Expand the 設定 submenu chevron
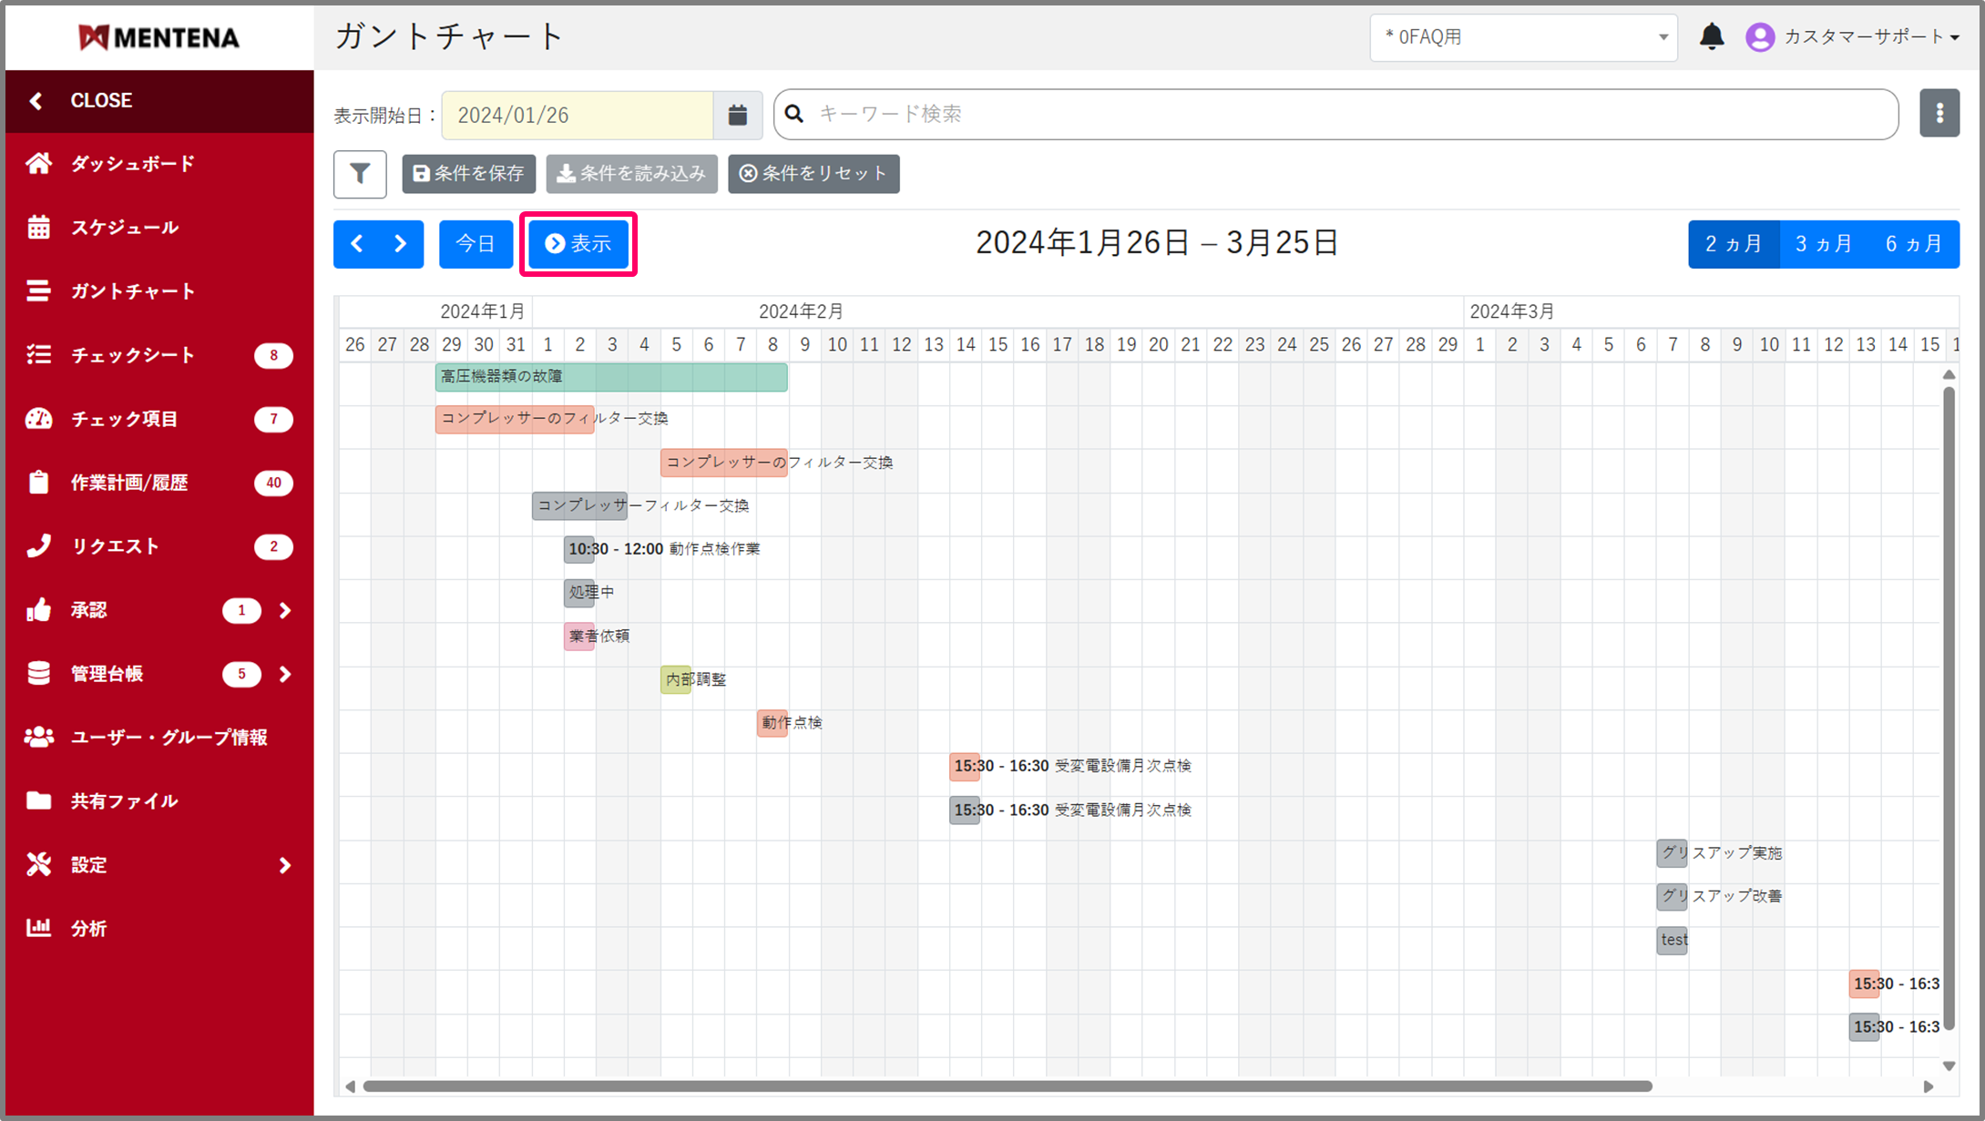1985x1121 pixels. pyautogui.click(x=285, y=865)
